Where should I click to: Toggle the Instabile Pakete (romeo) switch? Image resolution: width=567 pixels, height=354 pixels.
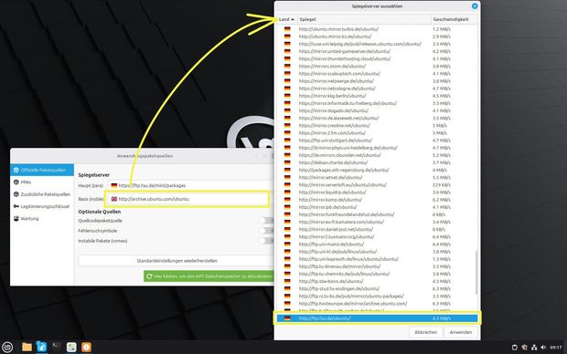[x=267, y=241]
